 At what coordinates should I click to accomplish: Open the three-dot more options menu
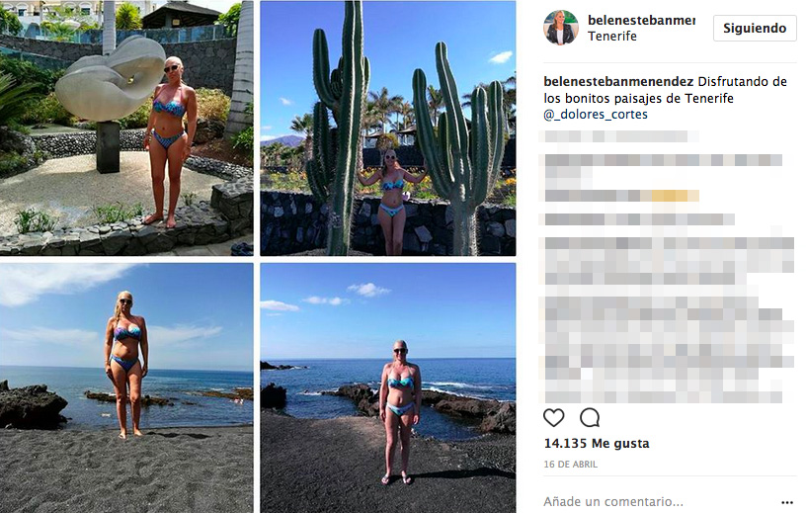click(787, 501)
